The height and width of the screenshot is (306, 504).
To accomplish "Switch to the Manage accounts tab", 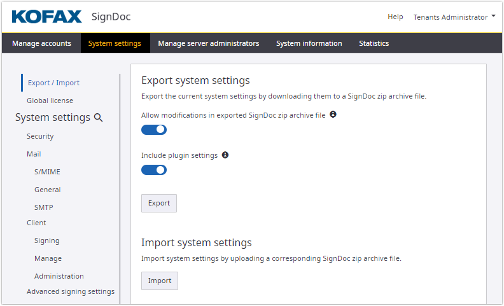I will (41, 43).
